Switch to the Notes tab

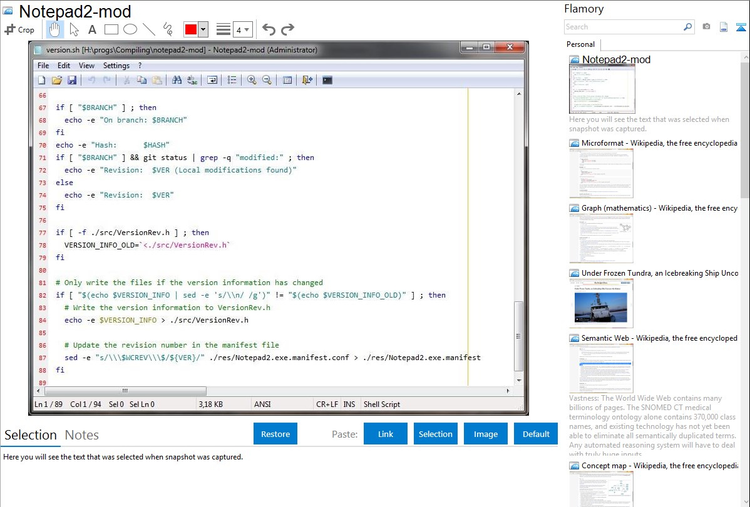click(x=81, y=435)
